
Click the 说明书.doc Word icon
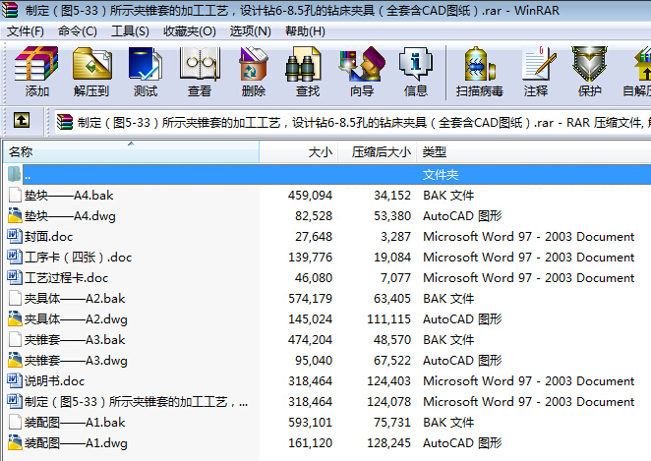click(x=15, y=380)
